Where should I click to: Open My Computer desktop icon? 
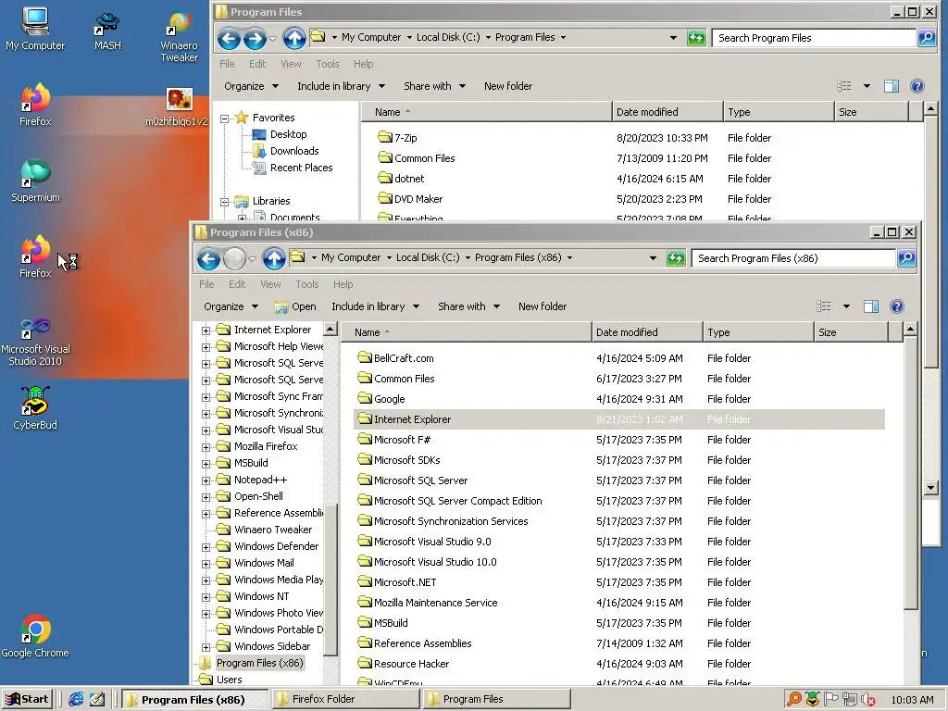point(35,29)
